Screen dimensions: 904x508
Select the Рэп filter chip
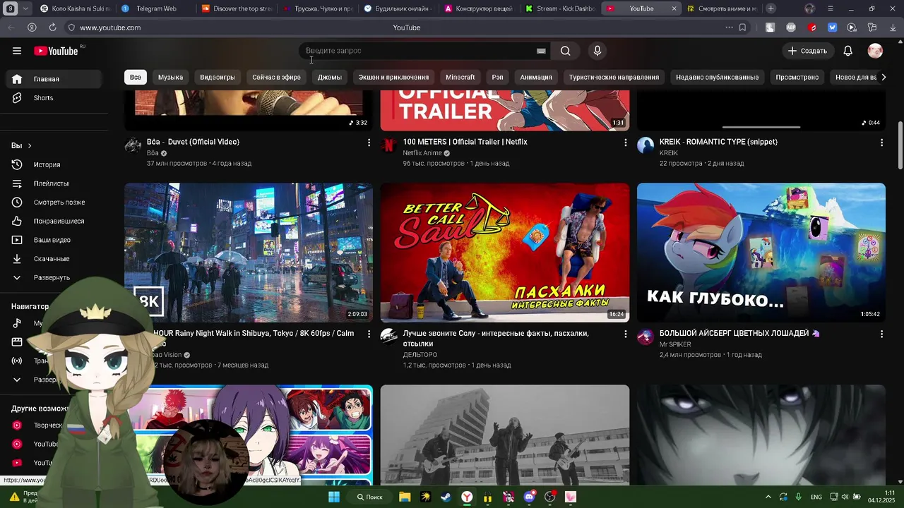(x=497, y=77)
